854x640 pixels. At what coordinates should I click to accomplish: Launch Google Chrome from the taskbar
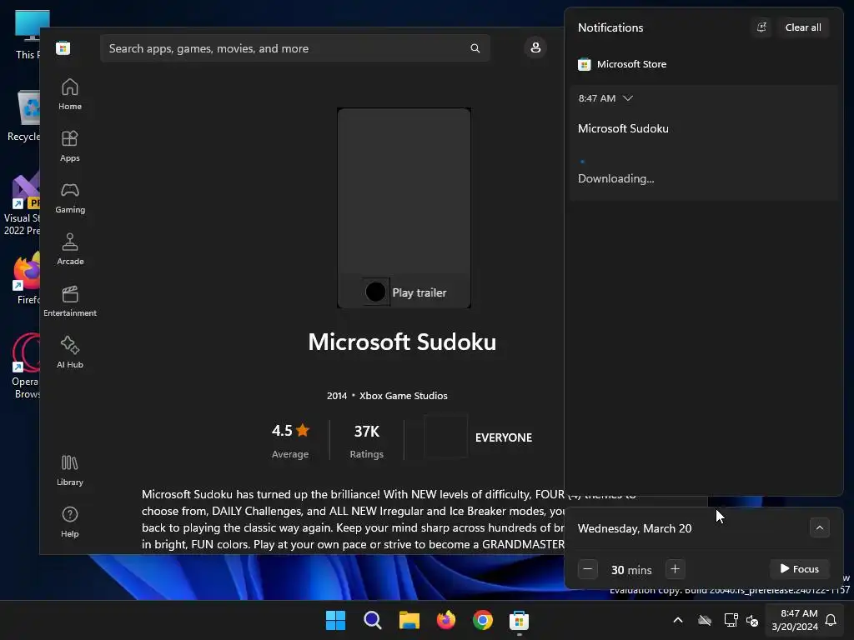pyautogui.click(x=483, y=620)
